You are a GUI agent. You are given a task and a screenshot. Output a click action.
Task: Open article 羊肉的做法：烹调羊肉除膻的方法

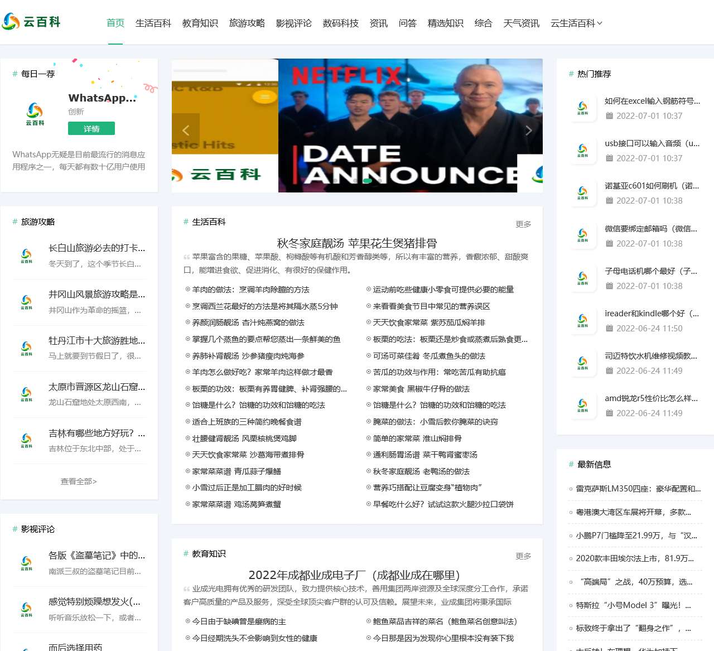(250, 290)
